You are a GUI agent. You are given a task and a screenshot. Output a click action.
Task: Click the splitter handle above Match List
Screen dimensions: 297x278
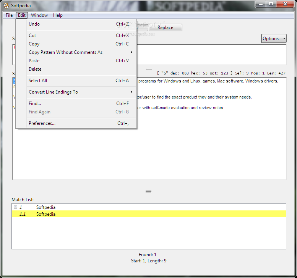click(x=148, y=192)
